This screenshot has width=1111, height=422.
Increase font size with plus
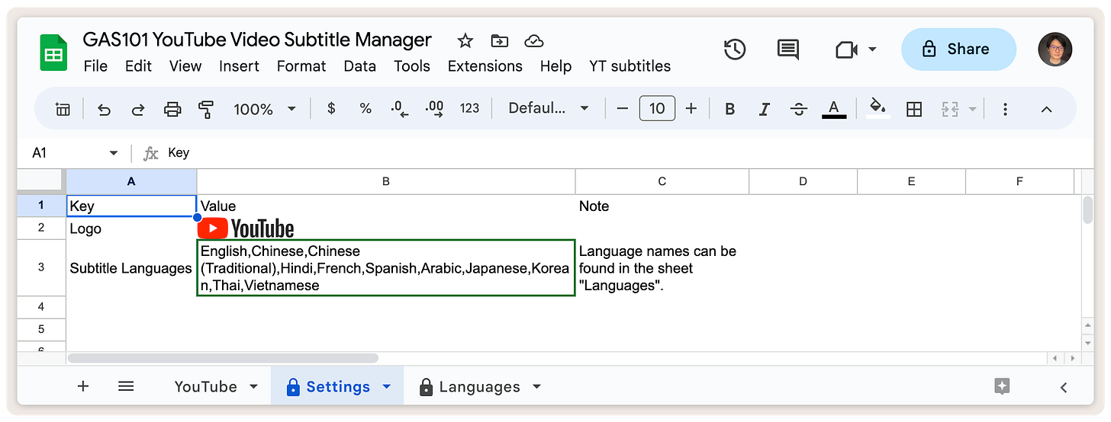[691, 109]
